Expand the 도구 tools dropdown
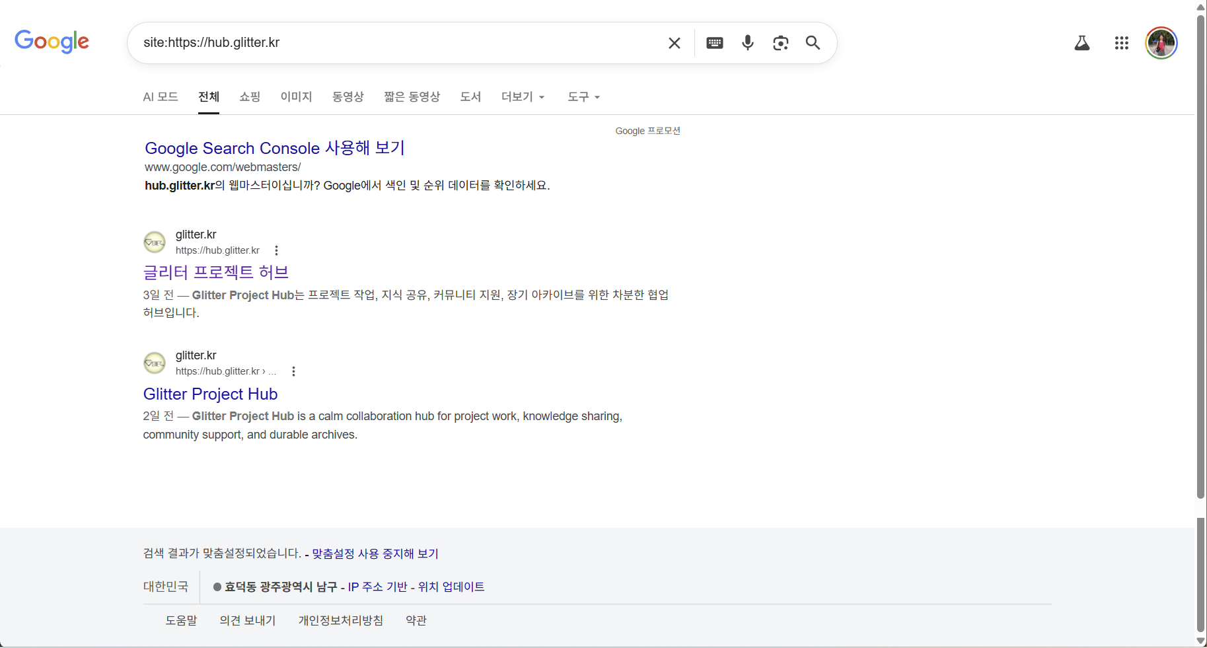Image resolution: width=1207 pixels, height=648 pixels. (584, 96)
